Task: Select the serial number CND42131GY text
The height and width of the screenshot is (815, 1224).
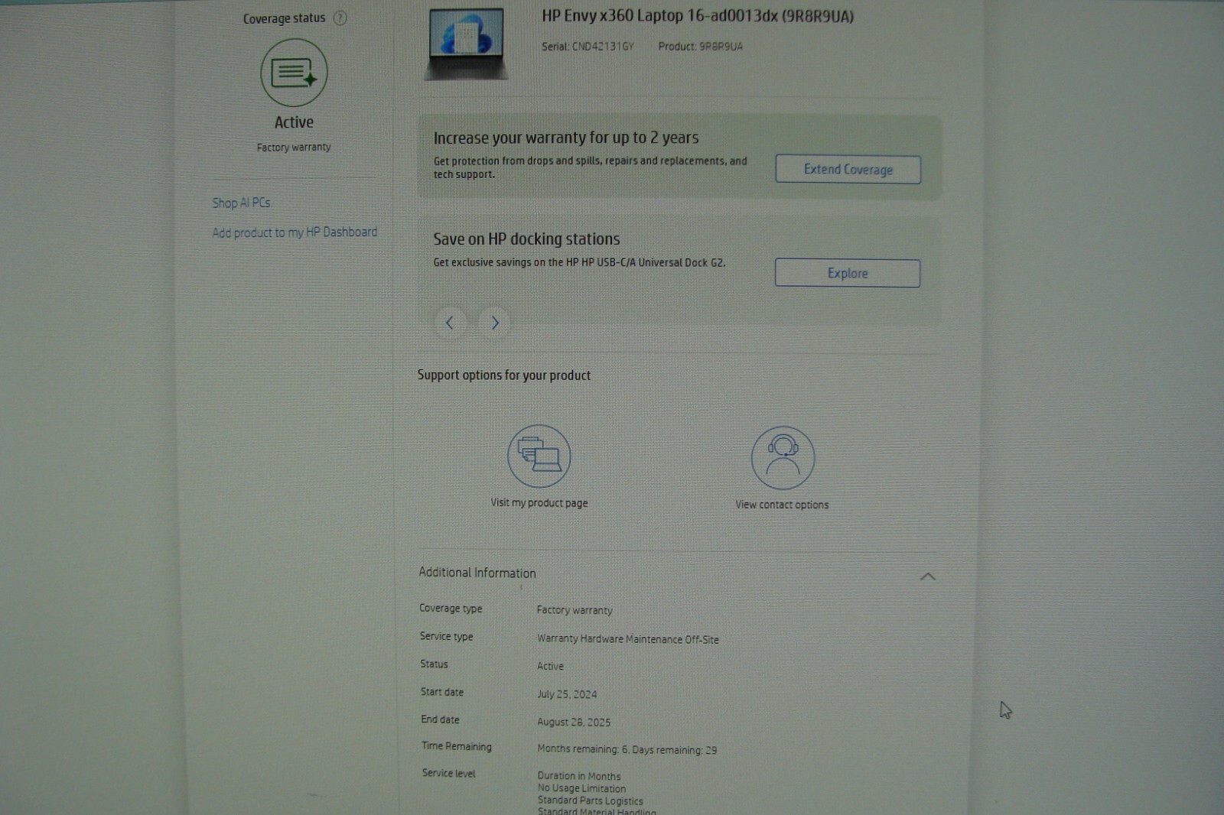Action: tap(603, 47)
